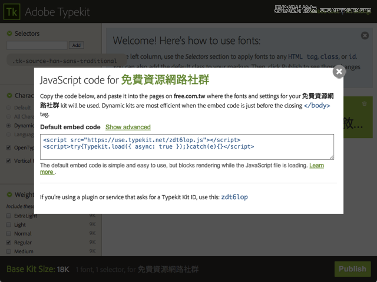The image size is (377, 282).
Task: Collapse the Weights section arrow
Action: click(9, 194)
